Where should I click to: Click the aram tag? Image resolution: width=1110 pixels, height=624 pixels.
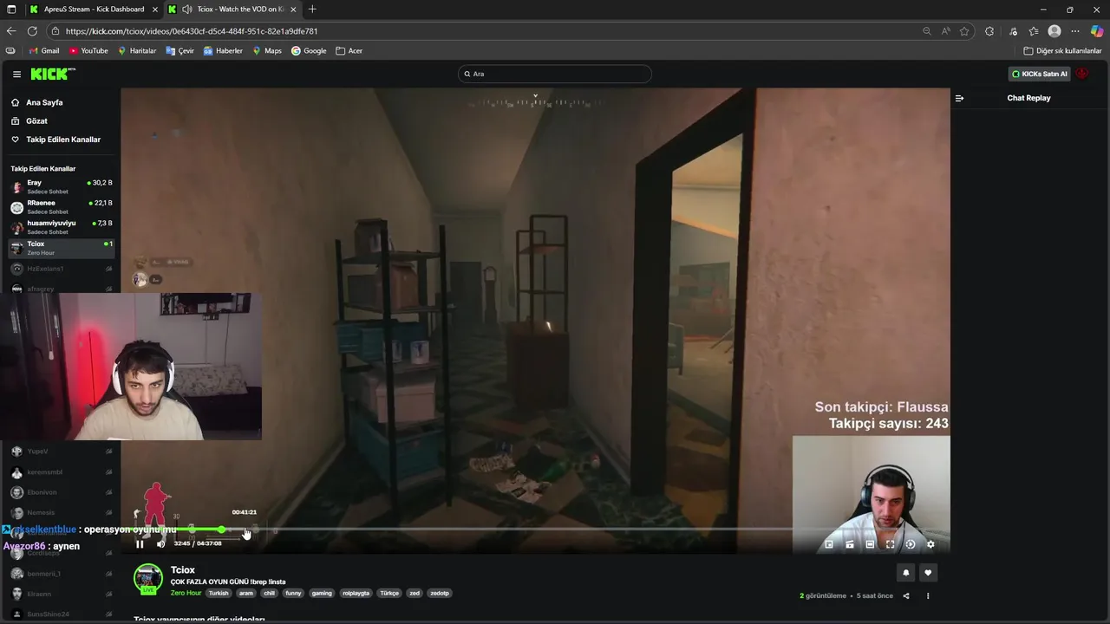[x=246, y=594]
